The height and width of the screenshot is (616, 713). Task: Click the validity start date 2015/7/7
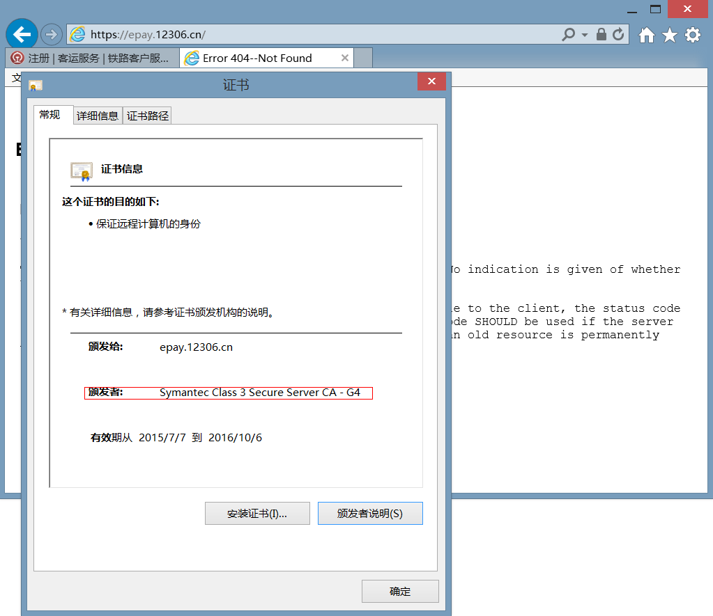click(x=162, y=438)
